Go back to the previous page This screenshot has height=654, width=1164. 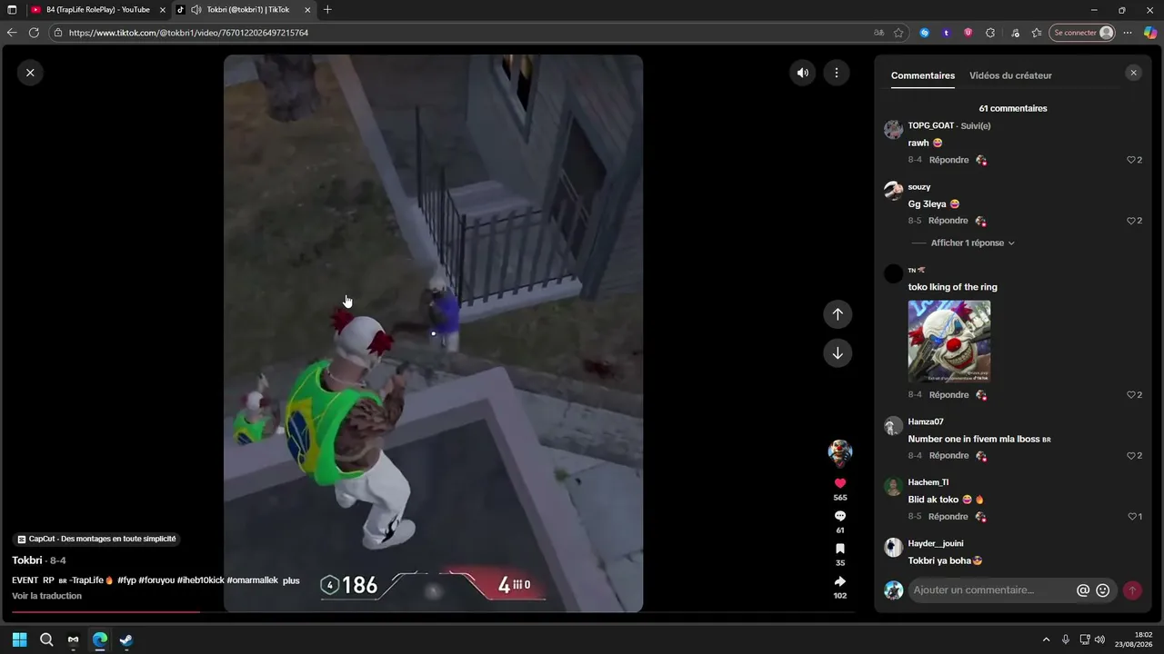[12, 33]
